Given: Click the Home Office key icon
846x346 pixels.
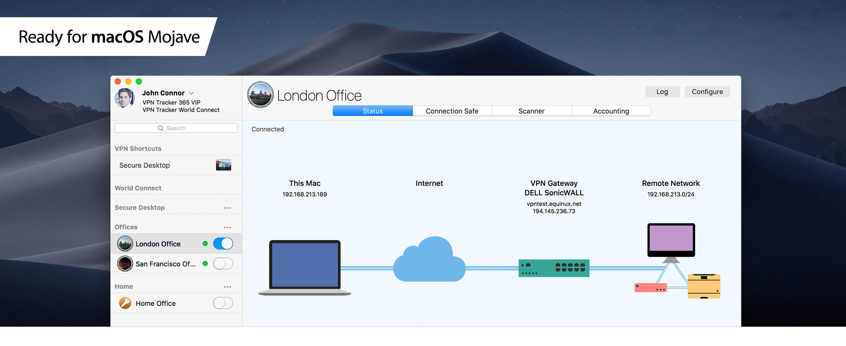Looking at the screenshot, I should coord(125,303).
